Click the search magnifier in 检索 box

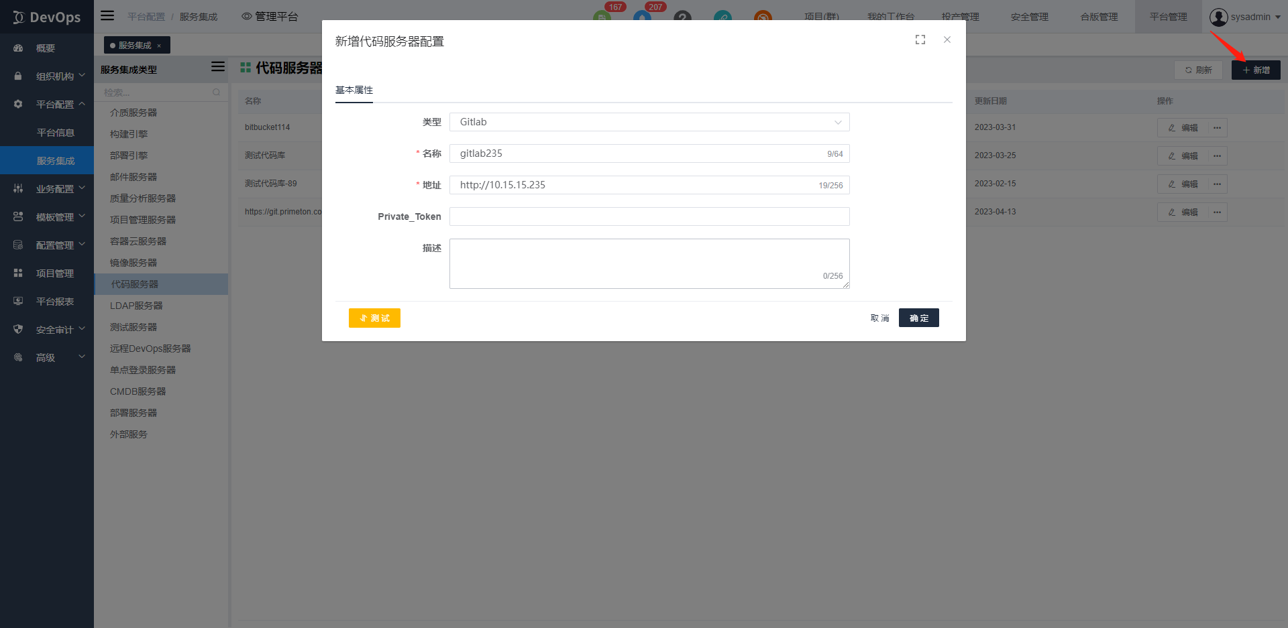click(x=216, y=92)
